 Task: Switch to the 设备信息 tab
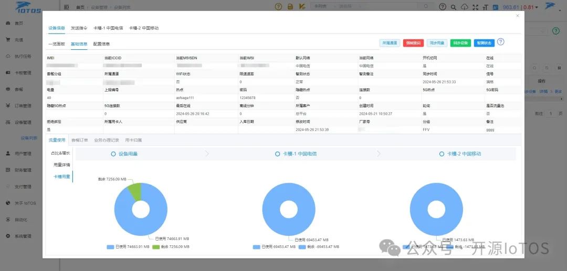coord(57,28)
